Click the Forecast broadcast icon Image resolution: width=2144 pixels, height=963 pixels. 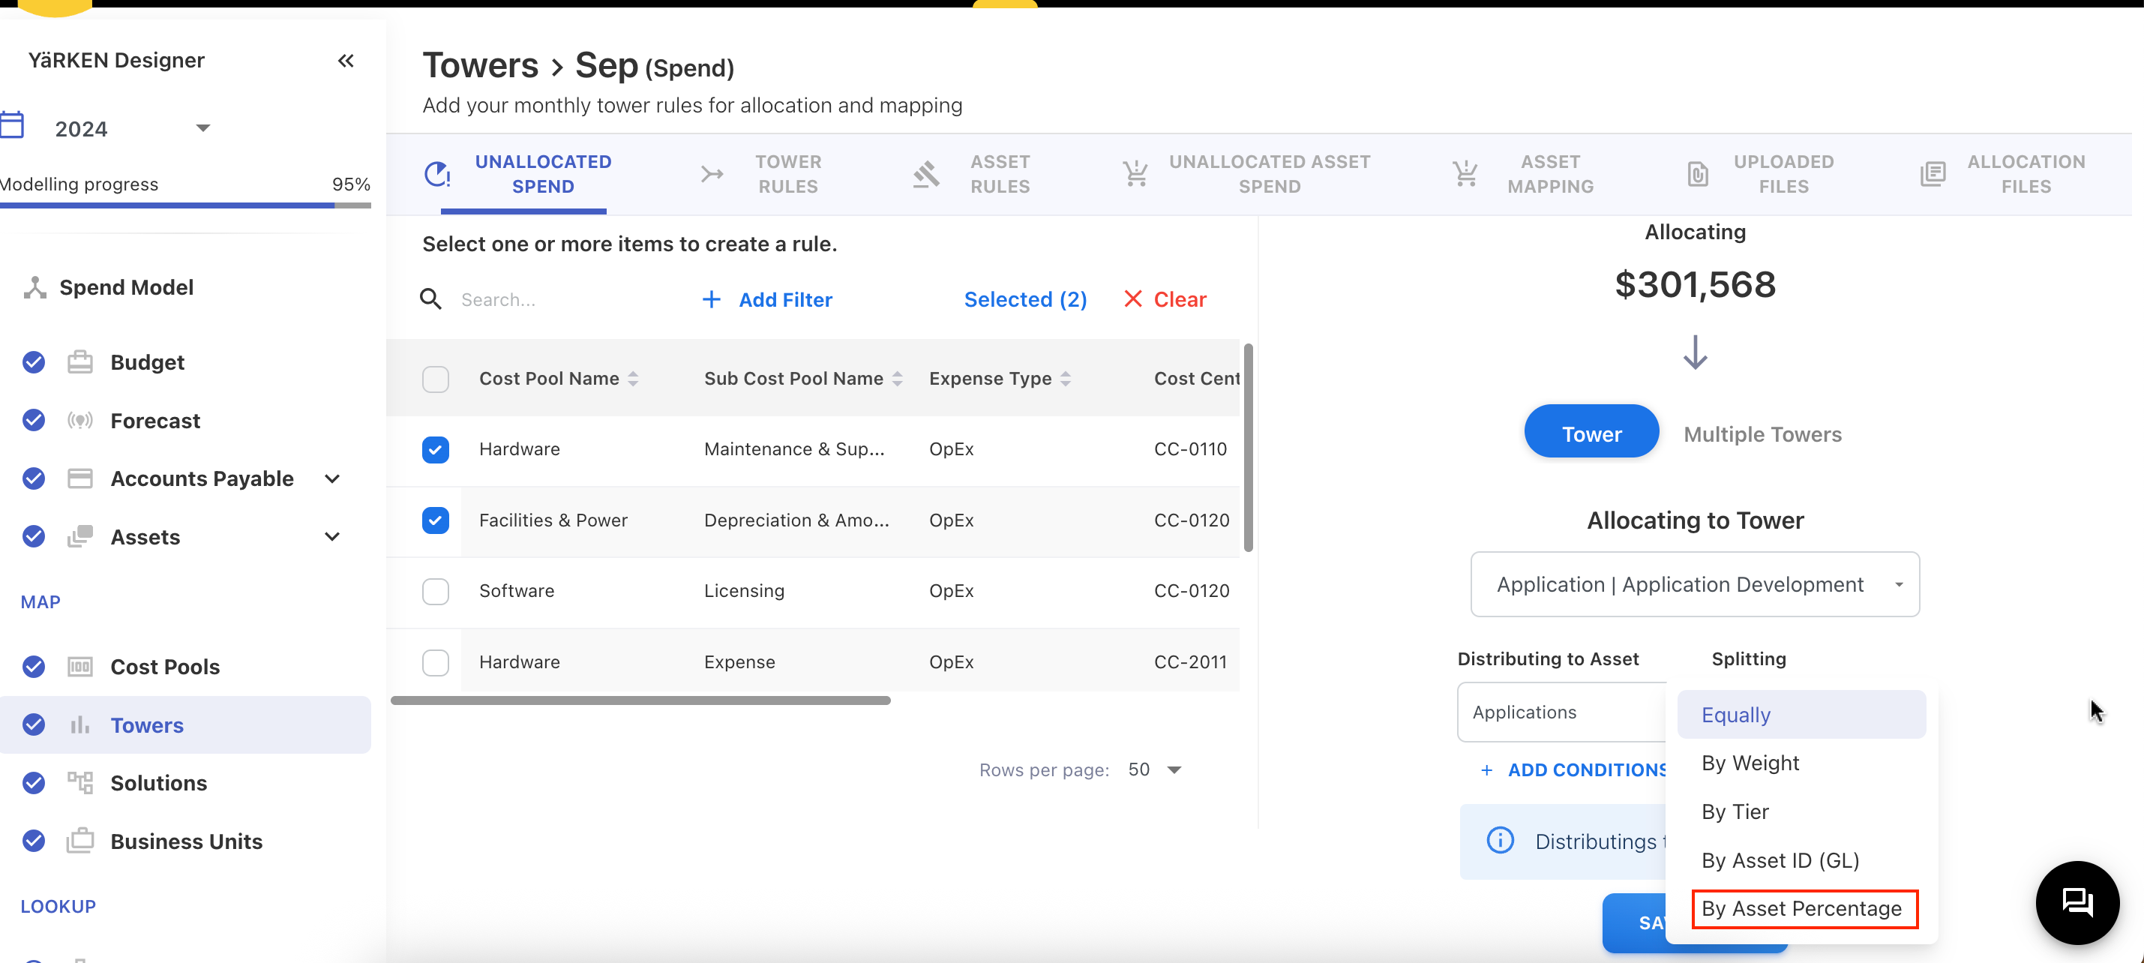click(80, 420)
